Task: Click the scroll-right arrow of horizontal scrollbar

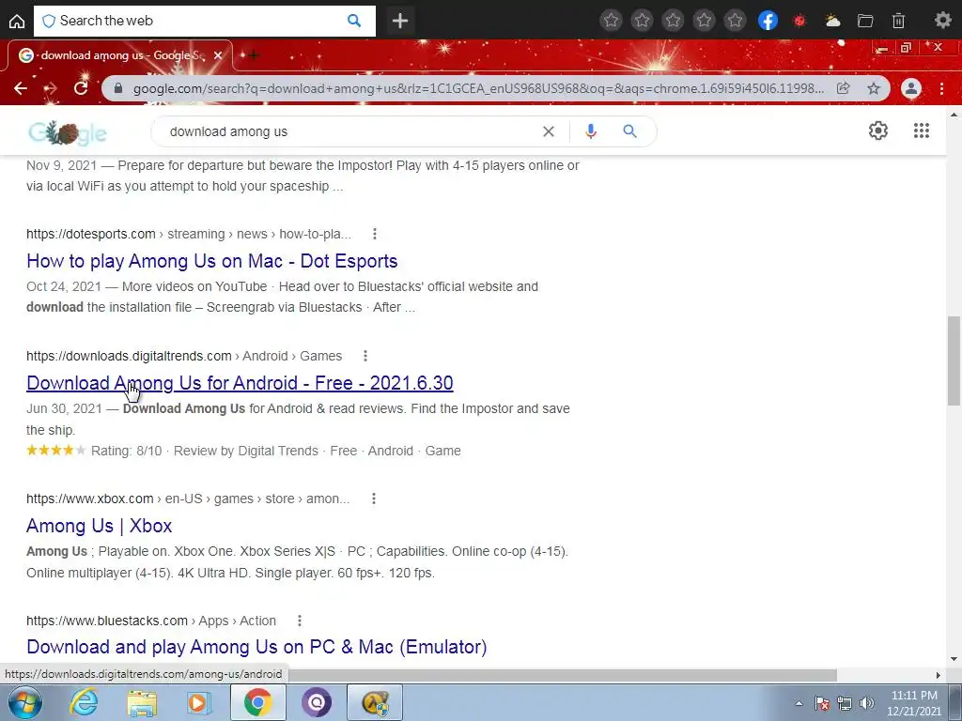Action: 938,675
